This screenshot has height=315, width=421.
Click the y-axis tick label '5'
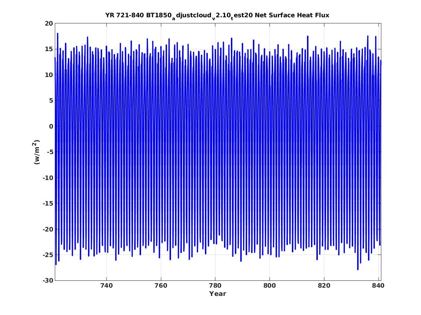[51, 101]
